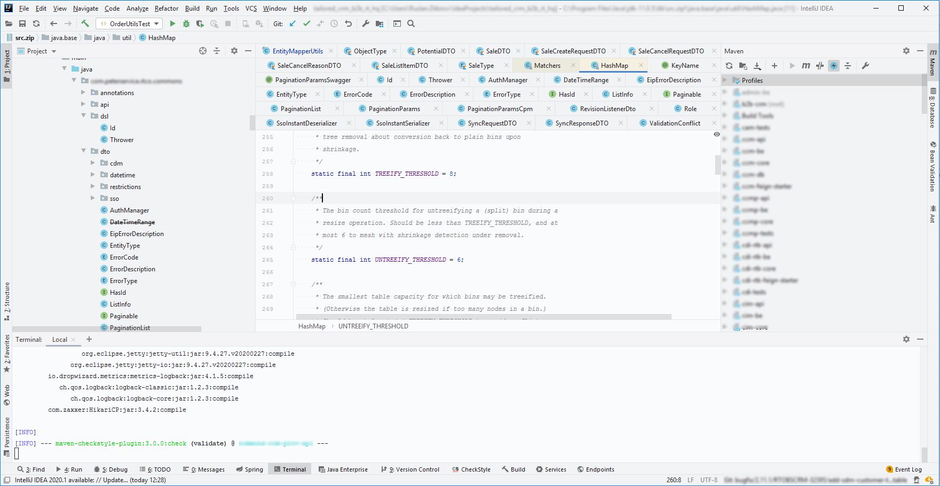This screenshot has height=486, width=940.
Task: Click the Save All disk icon
Action: pyautogui.click(x=22, y=23)
